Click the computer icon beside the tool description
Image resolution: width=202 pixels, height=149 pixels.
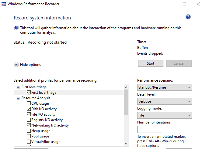click(16, 28)
